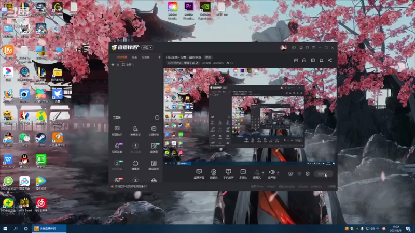Open the box icon beside the bell
The image size is (415, 233).
coord(313,60)
